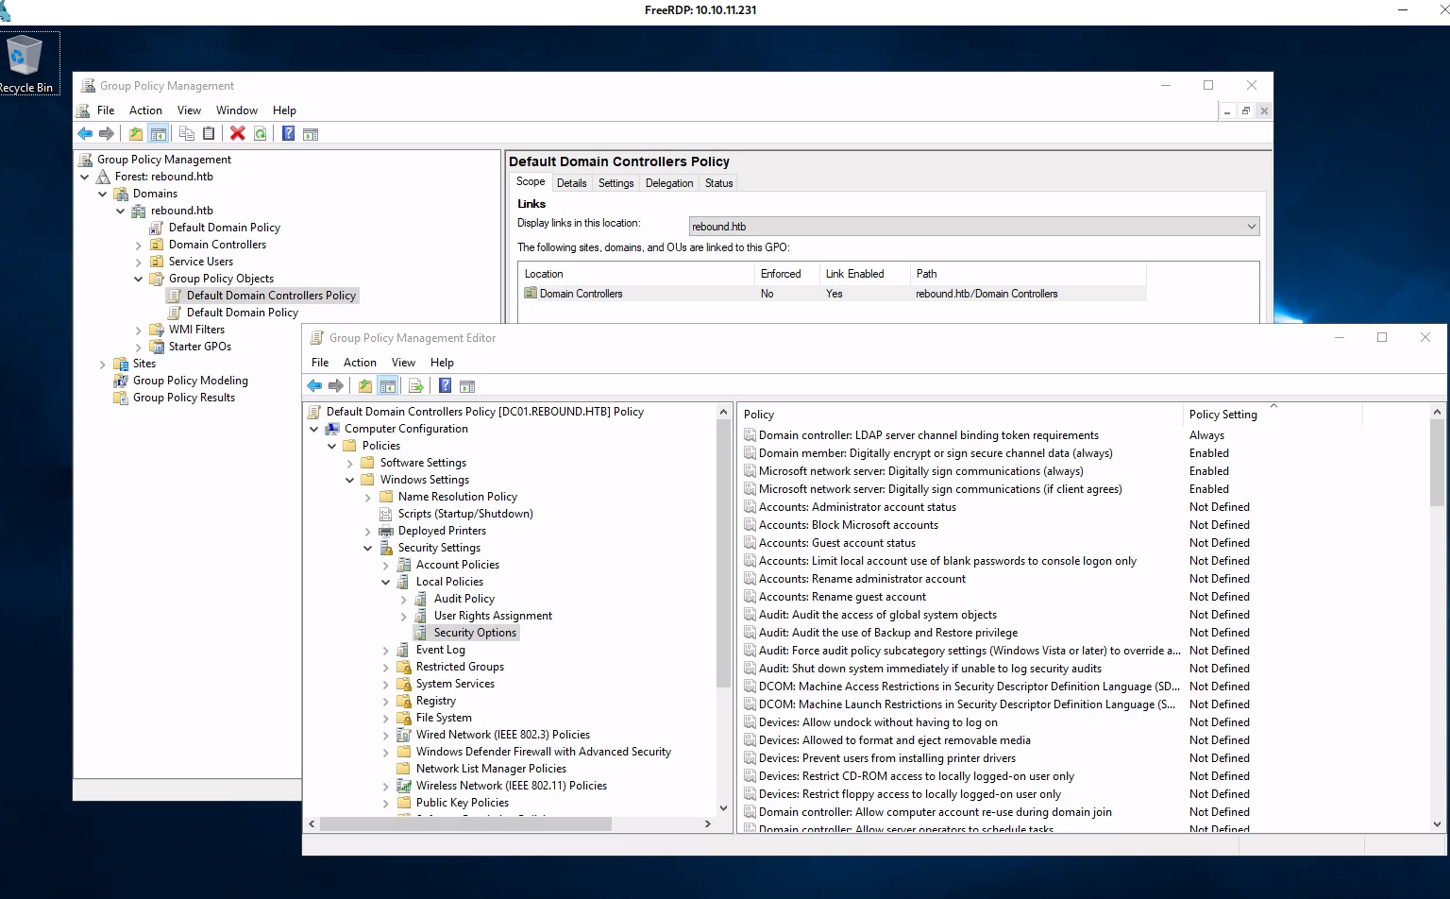Select LDAP server channel binding token requirements policy
The height and width of the screenshot is (899, 1450).
pos(928,435)
